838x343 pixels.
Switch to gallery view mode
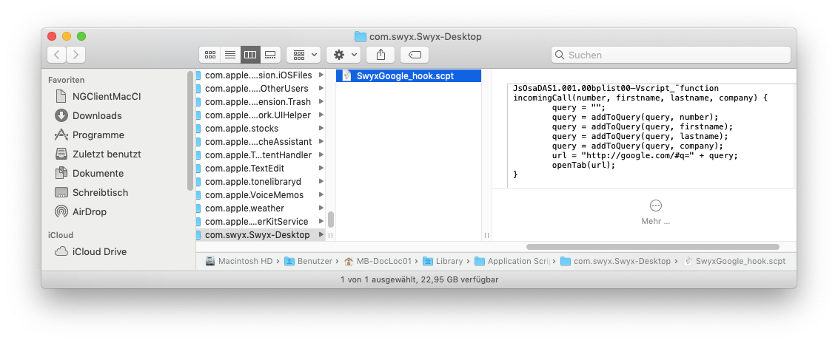point(270,55)
